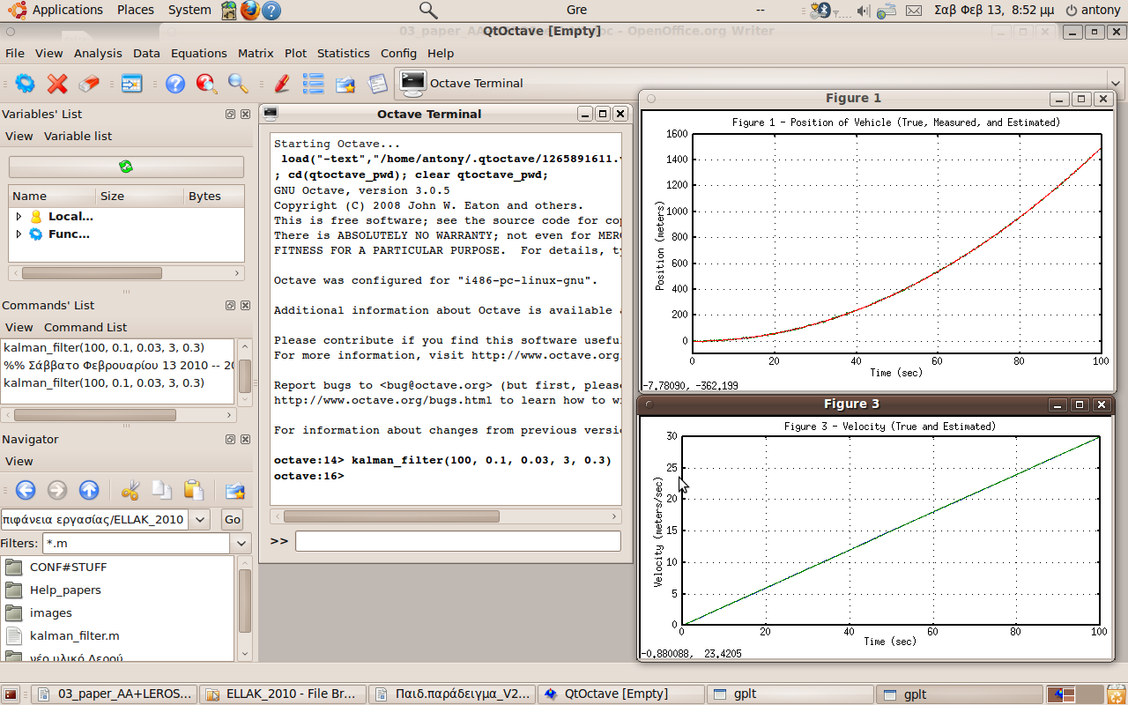Open Variable list menu in Variables panel
The width and height of the screenshot is (1128, 705).
tap(78, 136)
